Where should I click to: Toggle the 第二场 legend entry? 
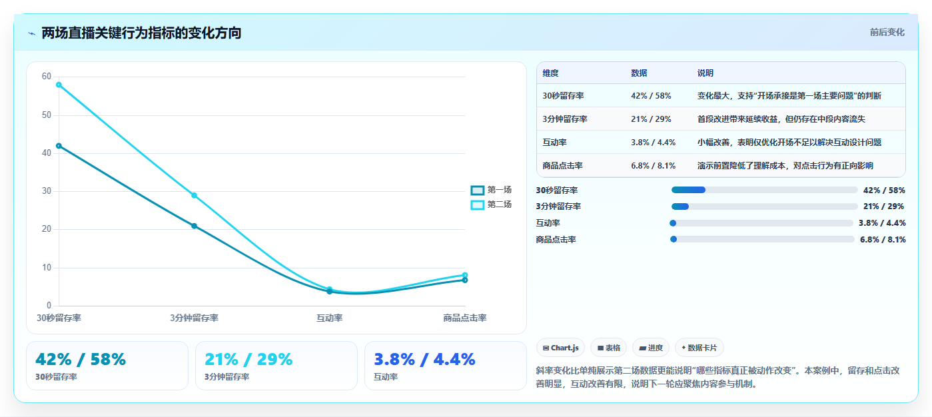[x=491, y=205]
